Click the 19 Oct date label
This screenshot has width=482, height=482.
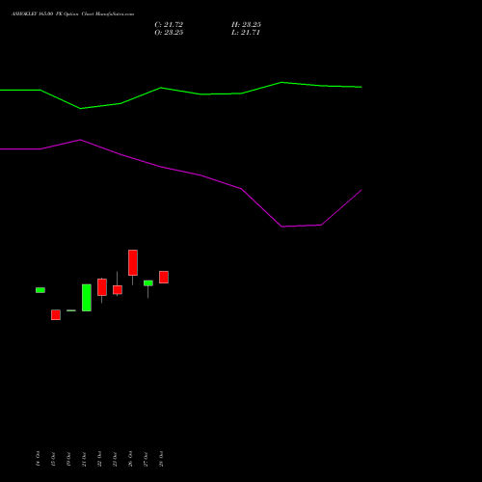tap(68, 459)
